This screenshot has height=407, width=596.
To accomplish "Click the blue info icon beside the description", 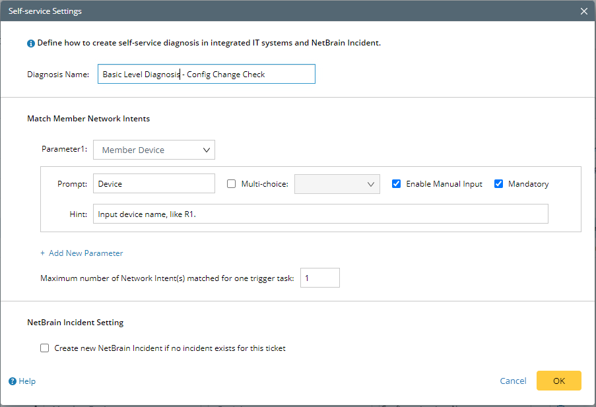I will tap(31, 44).
